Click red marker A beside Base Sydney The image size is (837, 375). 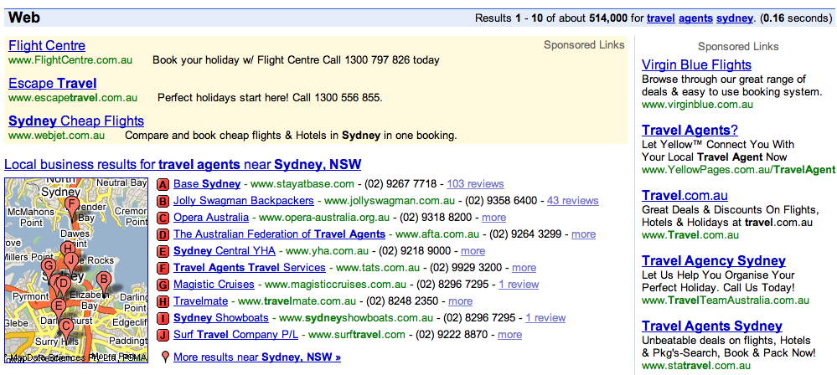(163, 184)
